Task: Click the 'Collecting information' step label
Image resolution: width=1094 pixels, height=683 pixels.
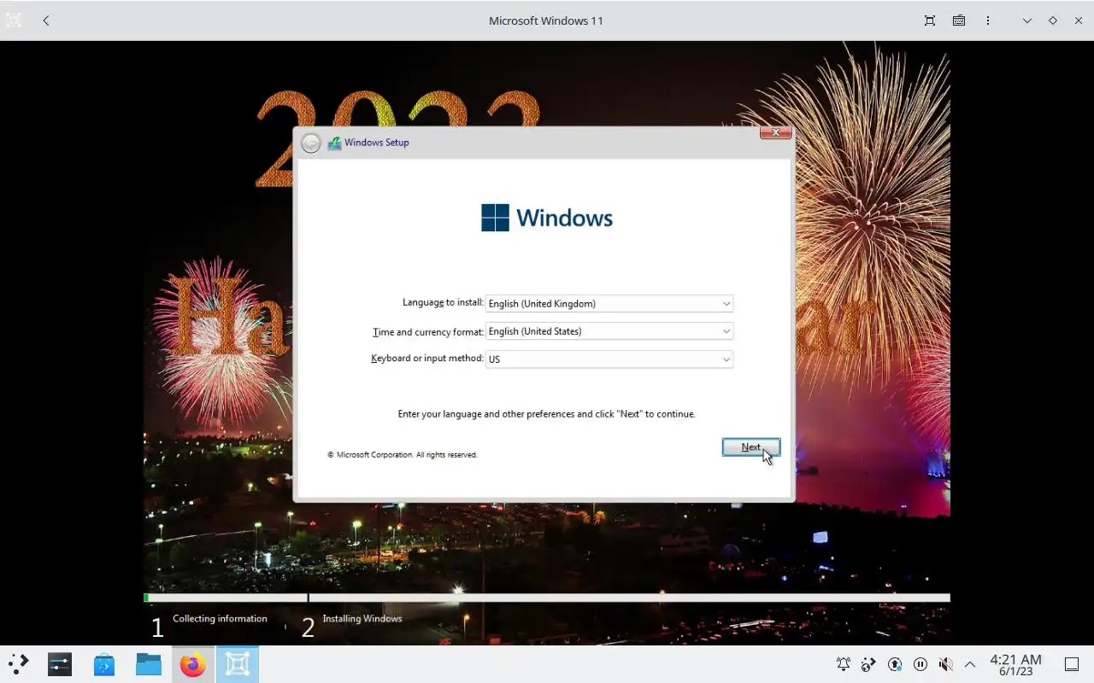Action: pyautogui.click(x=220, y=619)
